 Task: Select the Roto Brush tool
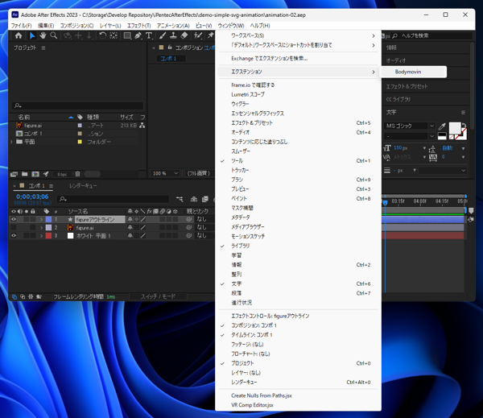pos(197,35)
